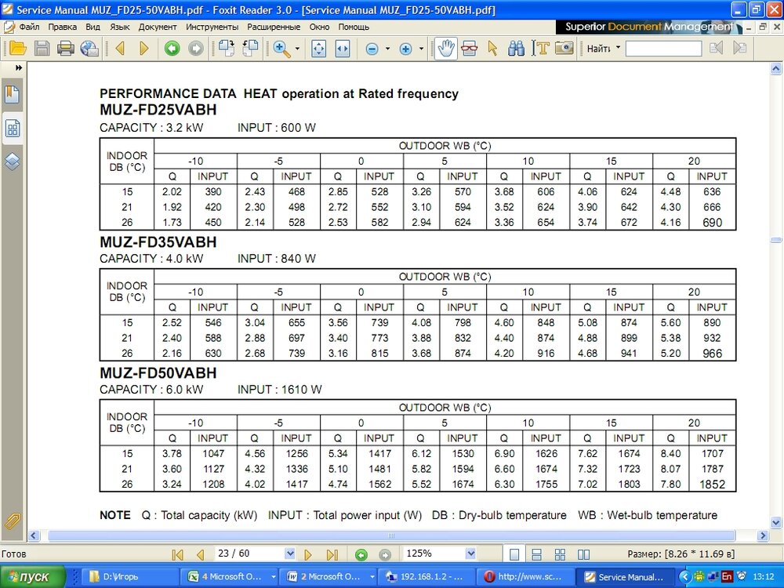This screenshot has height=588, width=784.
Task: Open the magnifier zoom tool dropdown arrow
Action: tap(297, 49)
